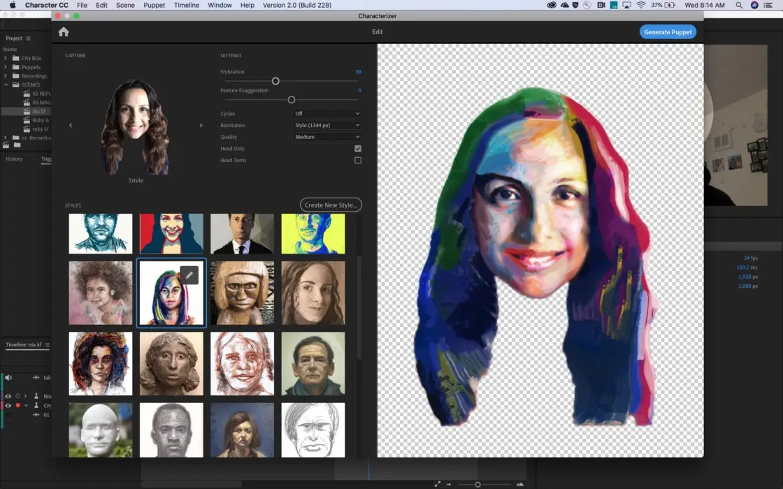The image size is (783, 489).
Task: Switch to the History tab
Action: tap(13, 159)
